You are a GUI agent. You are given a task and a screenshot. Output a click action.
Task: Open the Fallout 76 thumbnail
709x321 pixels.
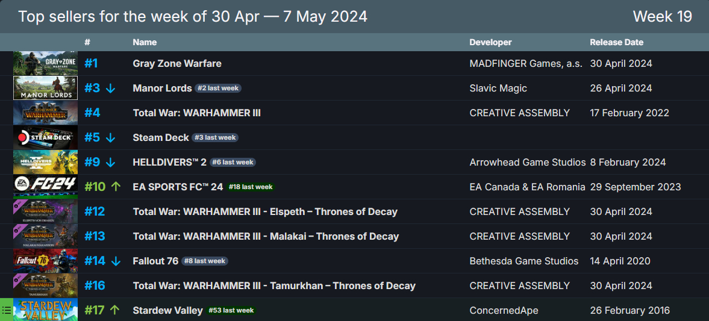(x=45, y=260)
